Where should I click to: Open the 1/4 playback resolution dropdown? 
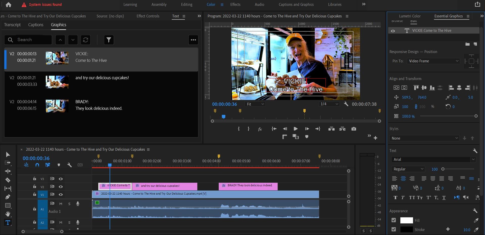pos(329,104)
